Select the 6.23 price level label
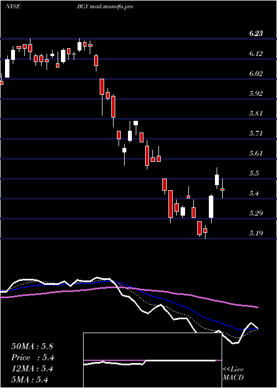This screenshot has width=277, height=388. (256, 34)
